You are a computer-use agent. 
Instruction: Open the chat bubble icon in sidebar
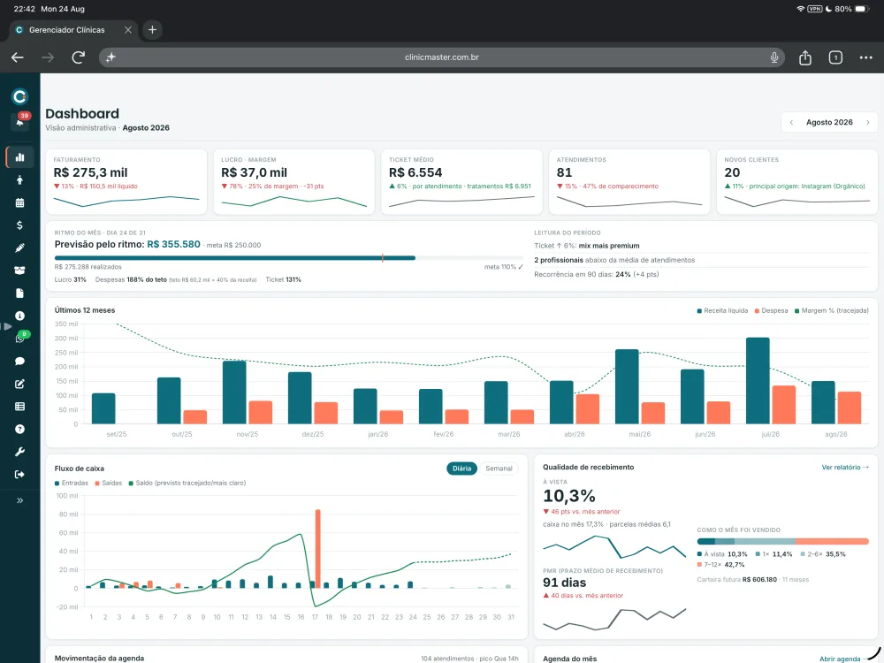click(x=19, y=361)
